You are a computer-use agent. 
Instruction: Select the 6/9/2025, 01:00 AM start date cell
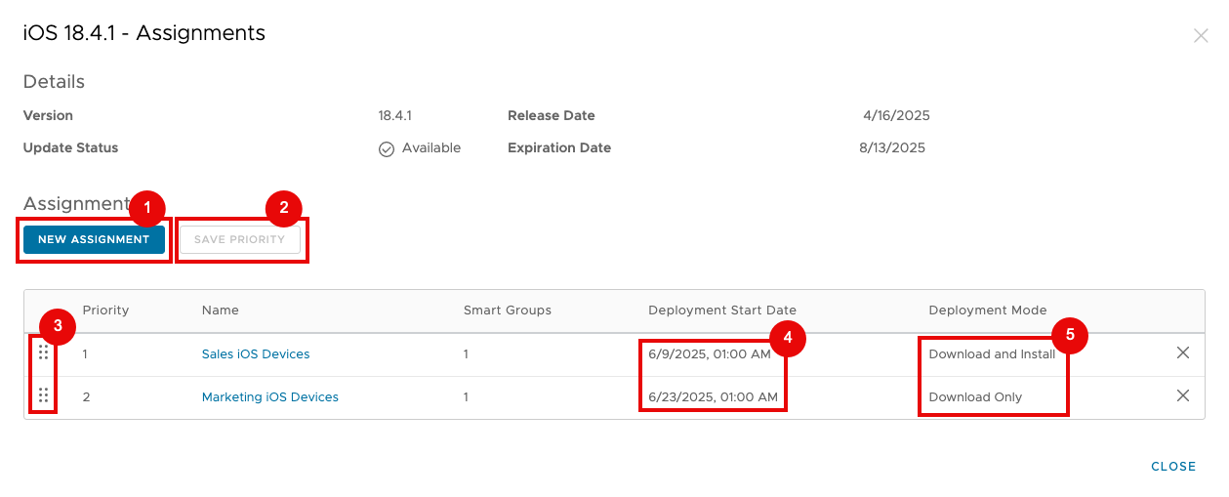click(709, 354)
